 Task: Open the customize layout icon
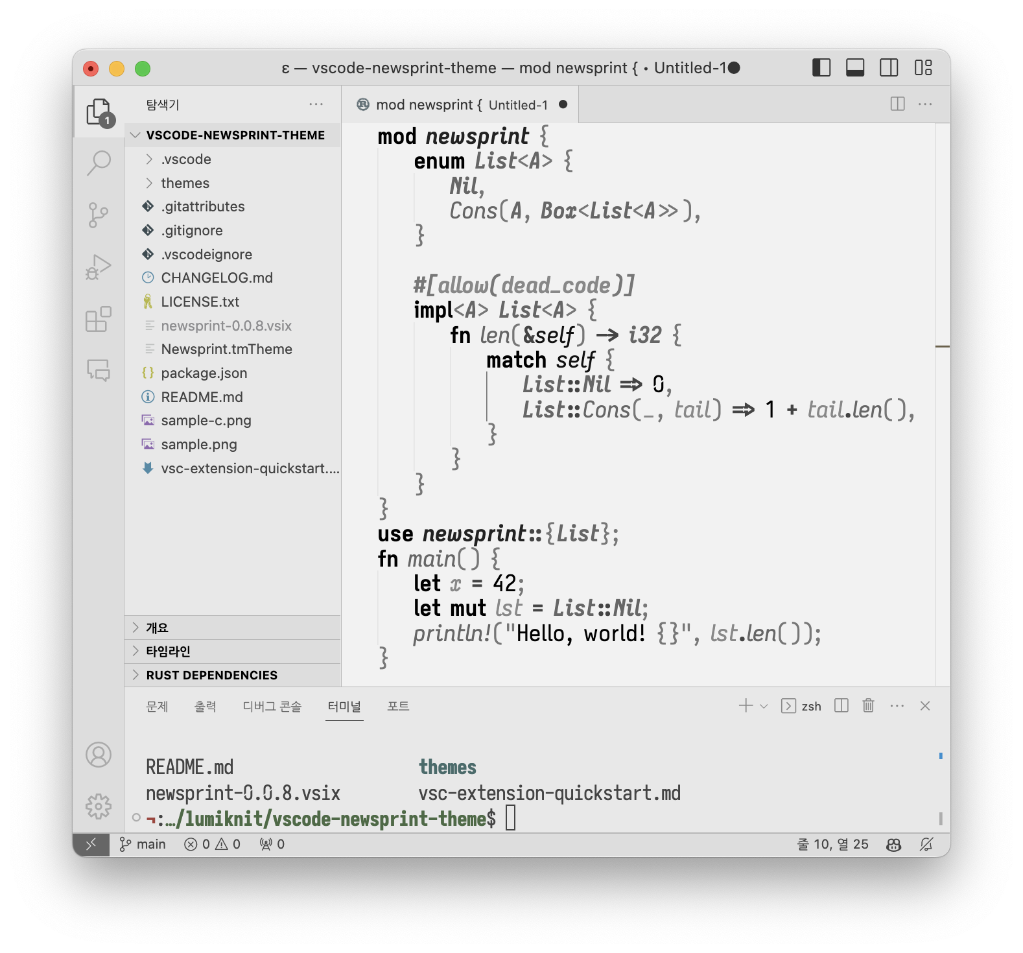[923, 67]
